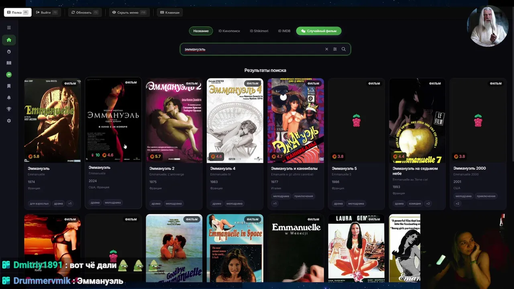
Task: Open search filters with the sliders icon
Action: pos(335,49)
